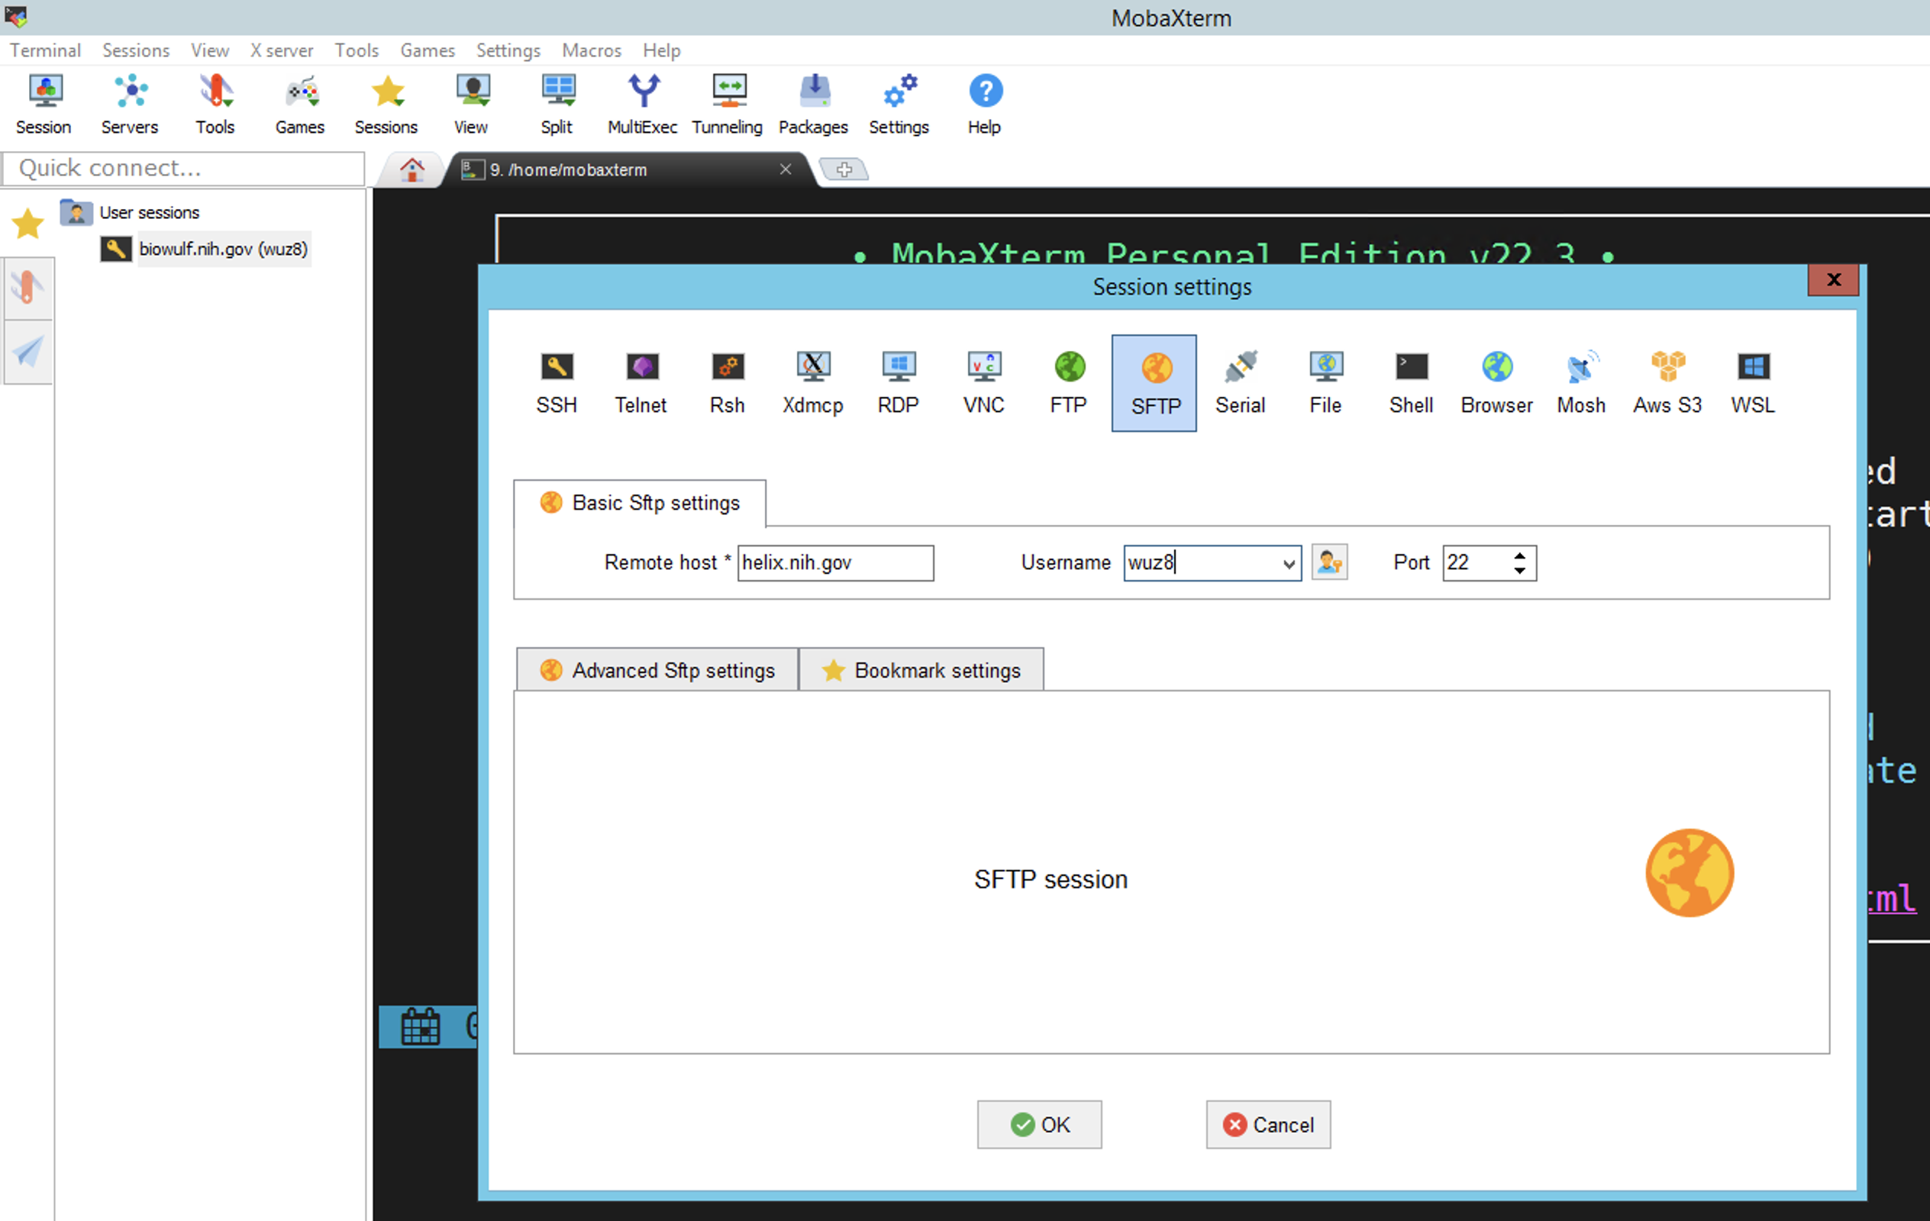Viewport: 1930px width, 1221px height.
Task: Select the Aws S3 session type
Action: 1667,382
